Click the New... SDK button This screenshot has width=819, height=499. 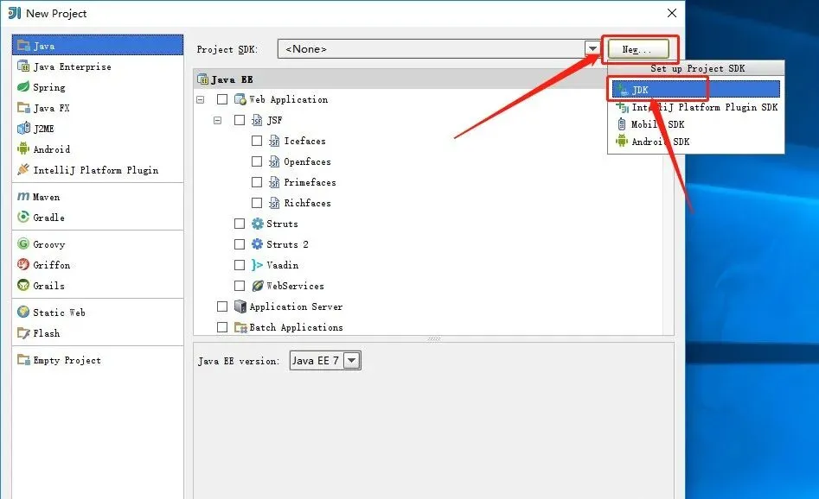(638, 49)
